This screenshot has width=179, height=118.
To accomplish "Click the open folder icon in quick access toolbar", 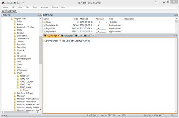I will pyautogui.click(x=7, y=3).
